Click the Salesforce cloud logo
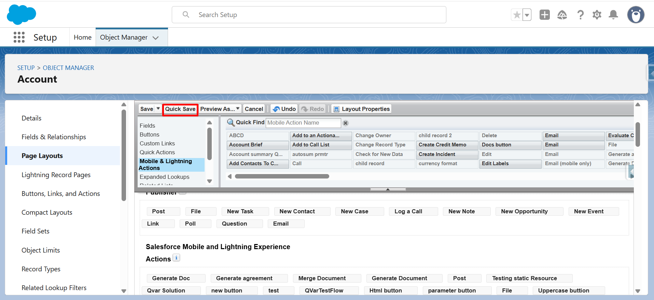 click(21, 15)
